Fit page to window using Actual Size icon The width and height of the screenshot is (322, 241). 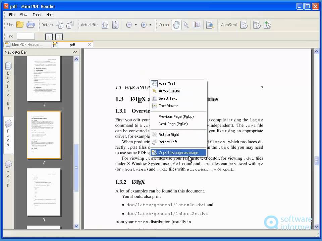pos(105,25)
